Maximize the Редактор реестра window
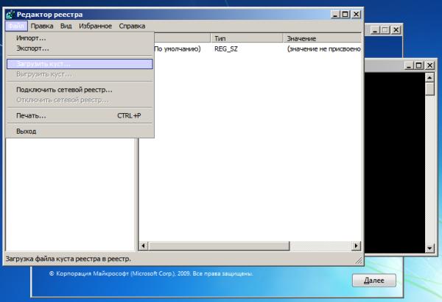This screenshot has width=442, height=302. click(x=345, y=14)
